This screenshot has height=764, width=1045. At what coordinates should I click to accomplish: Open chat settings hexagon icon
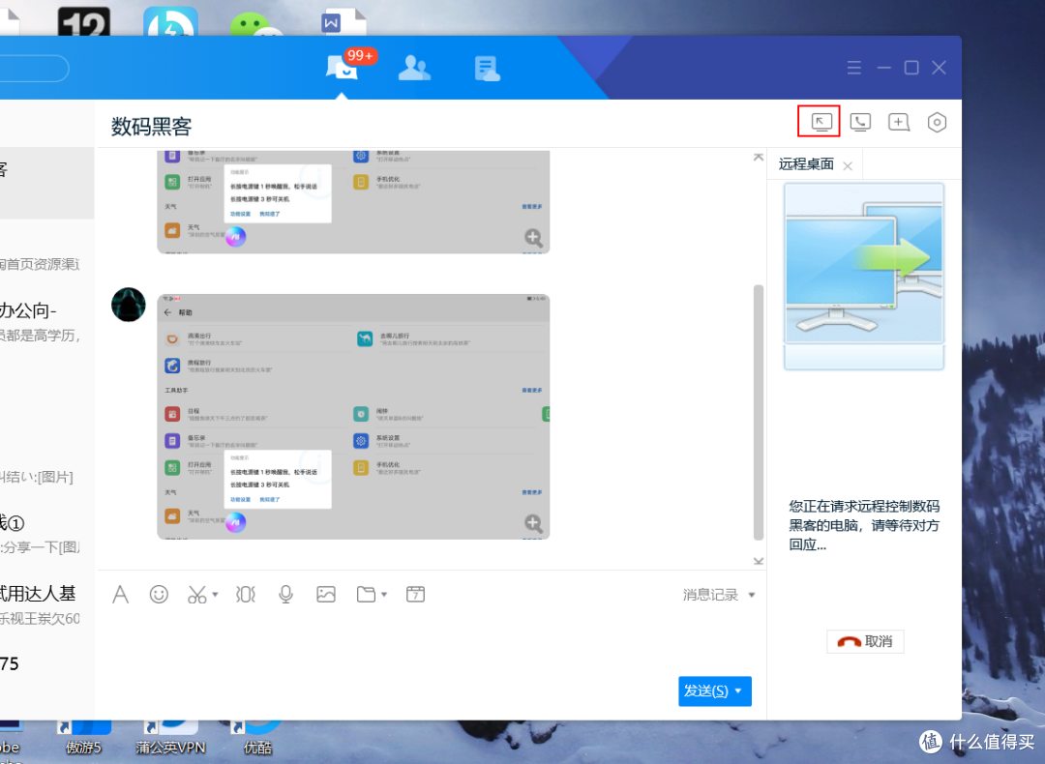pyautogui.click(x=937, y=122)
